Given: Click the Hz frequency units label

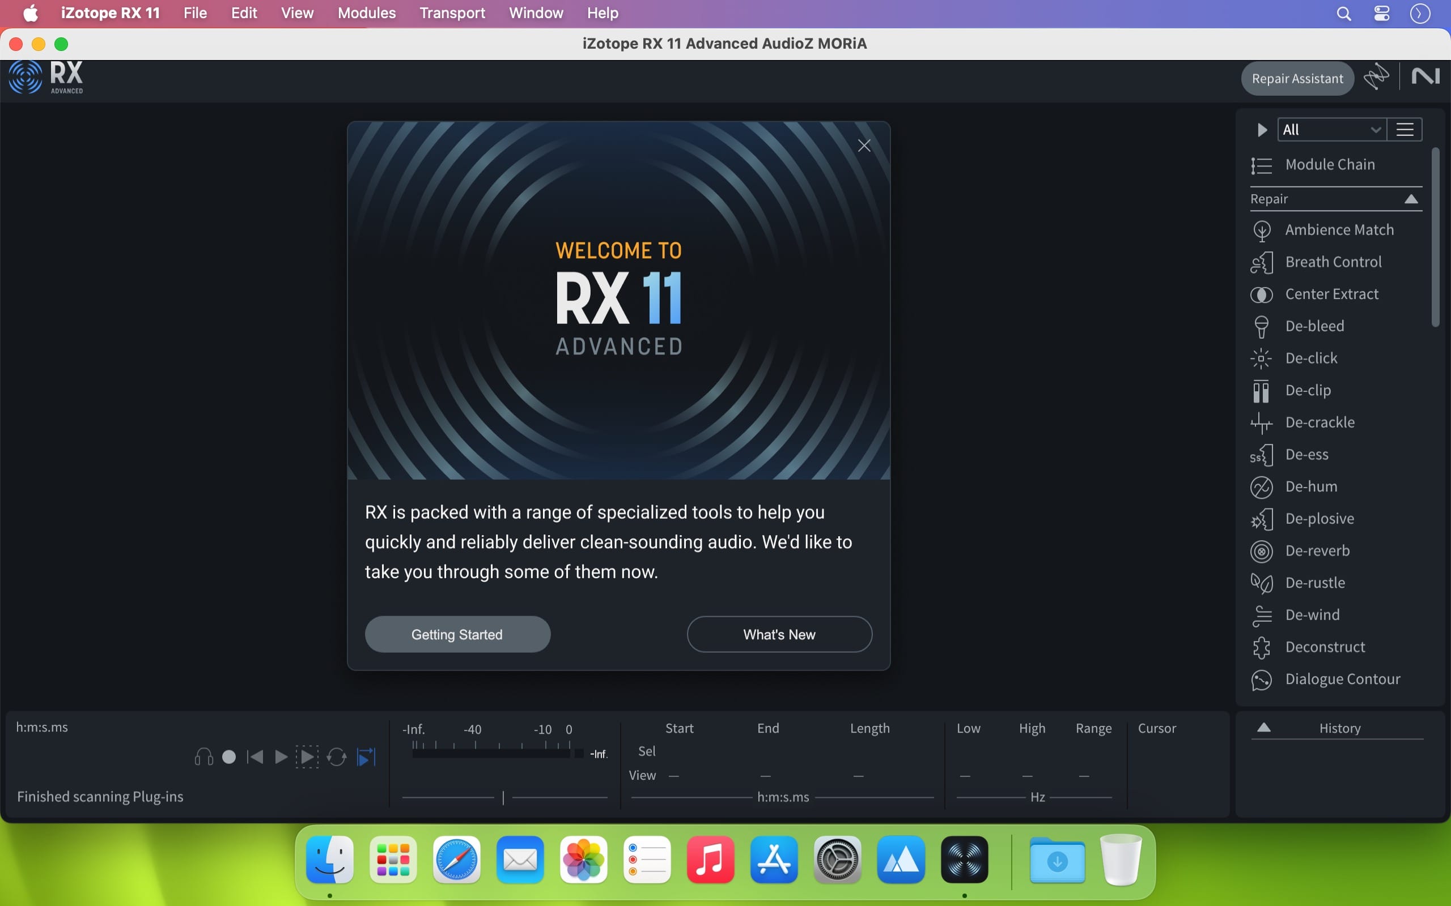Looking at the screenshot, I should [1038, 797].
